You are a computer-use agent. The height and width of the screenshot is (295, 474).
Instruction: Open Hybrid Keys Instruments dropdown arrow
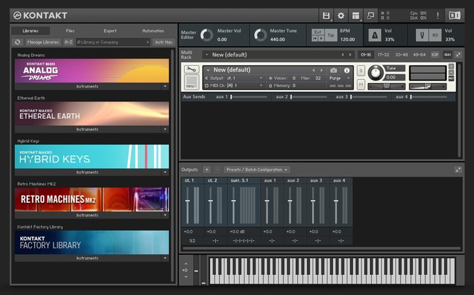click(165, 172)
